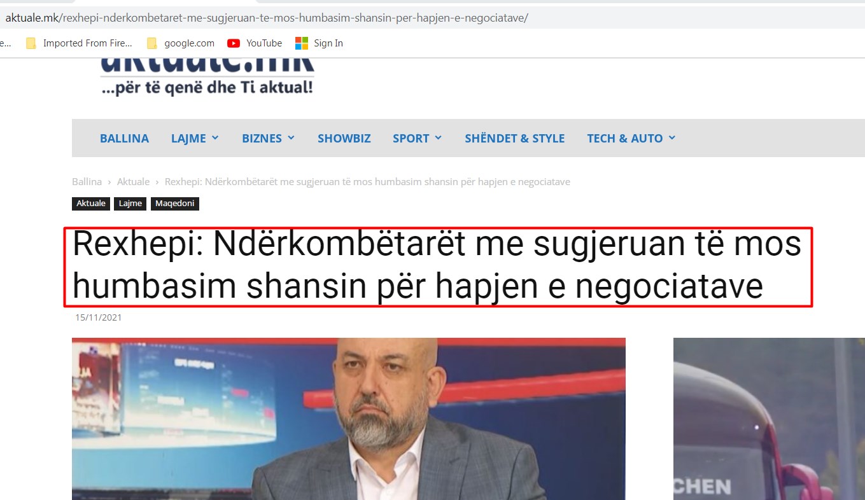The height and width of the screenshot is (500, 865).
Task: Open the SHËNDET & STYLE section
Action: point(514,138)
